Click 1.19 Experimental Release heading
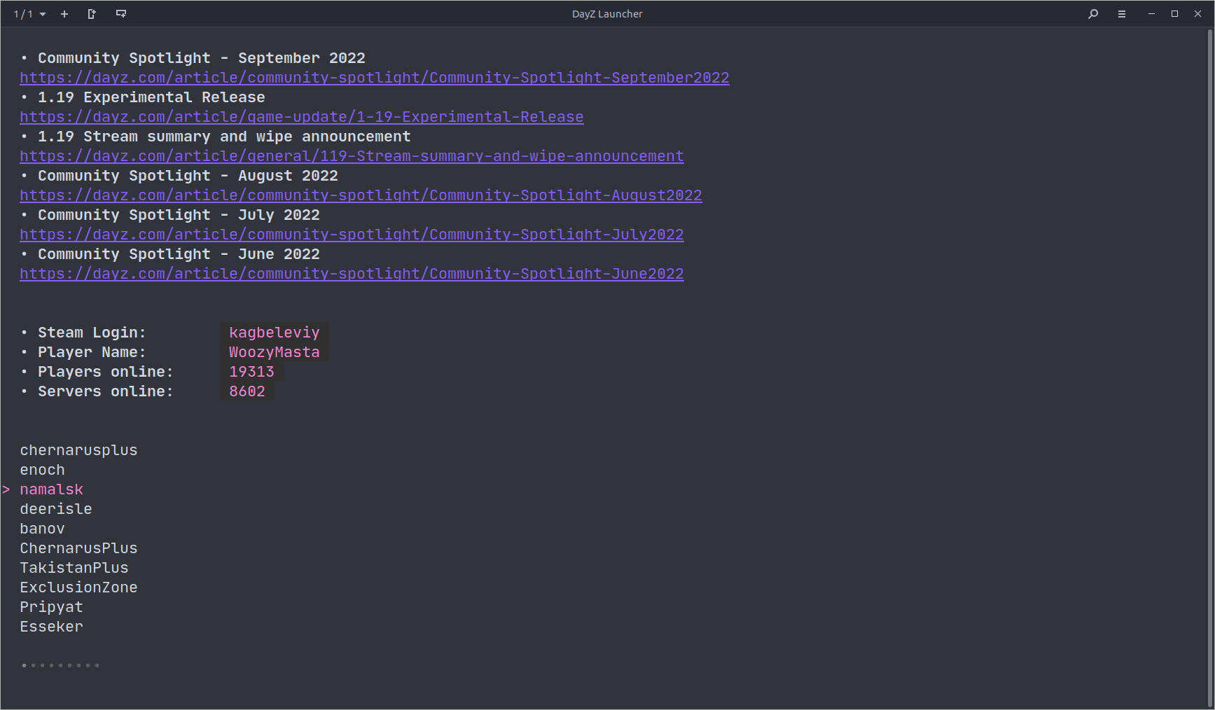Screen dimensions: 1215x710 (x=151, y=97)
